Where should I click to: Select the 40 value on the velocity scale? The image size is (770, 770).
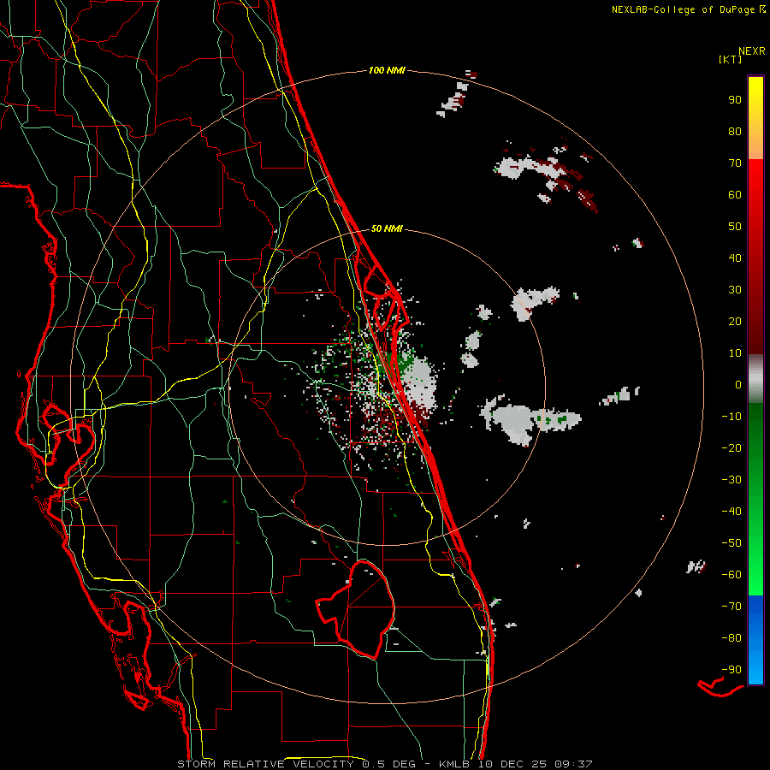point(735,258)
